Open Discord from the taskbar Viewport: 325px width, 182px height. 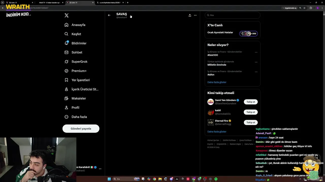point(171,179)
